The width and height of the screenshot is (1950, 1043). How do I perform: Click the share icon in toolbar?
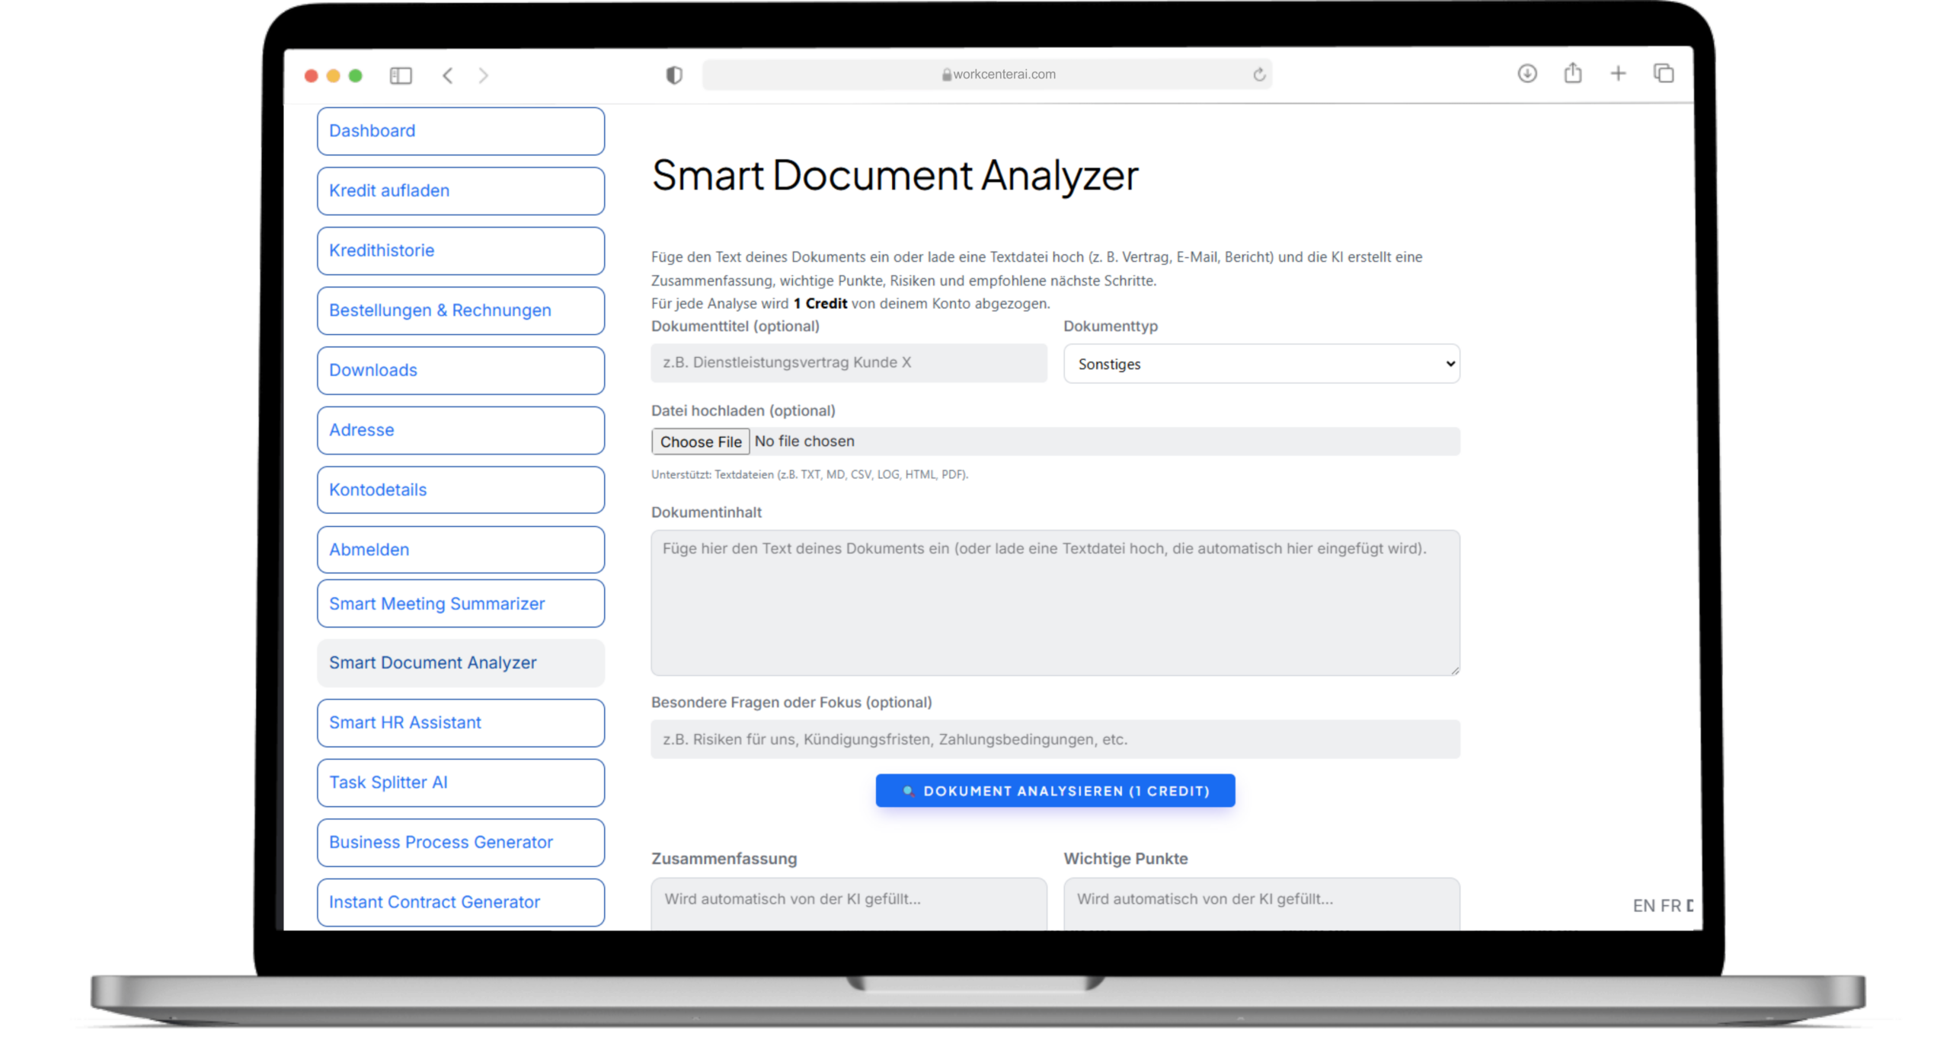(1573, 74)
